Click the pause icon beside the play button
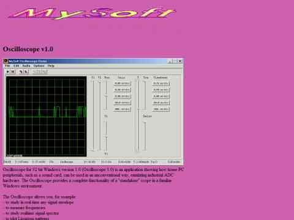This screenshot has width=294, height=220. [13, 71]
